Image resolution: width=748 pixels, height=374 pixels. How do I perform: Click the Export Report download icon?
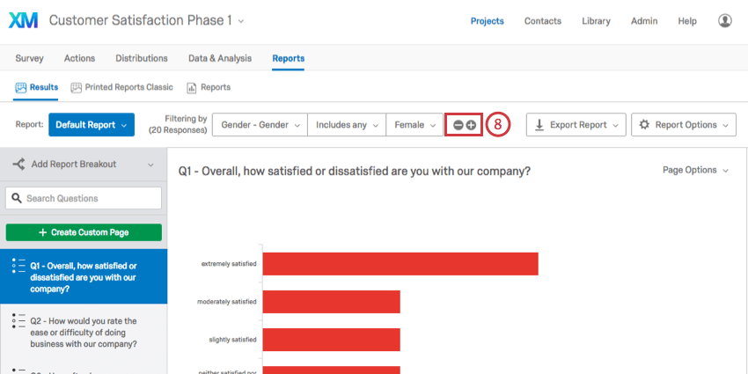[x=539, y=125]
